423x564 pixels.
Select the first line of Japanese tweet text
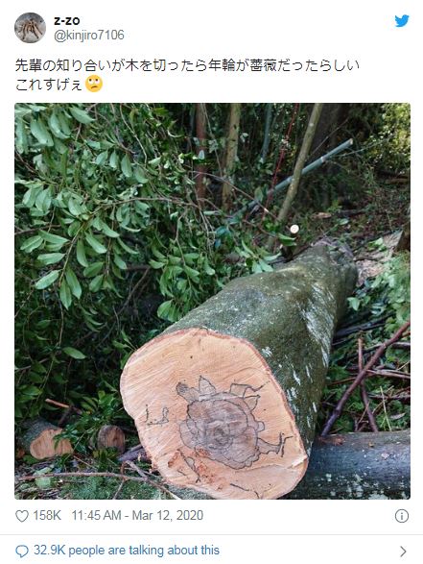point(187,65)
